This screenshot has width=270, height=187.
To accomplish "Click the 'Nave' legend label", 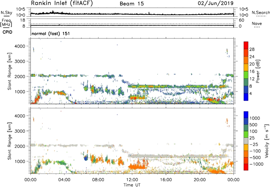I will (257, 23).
